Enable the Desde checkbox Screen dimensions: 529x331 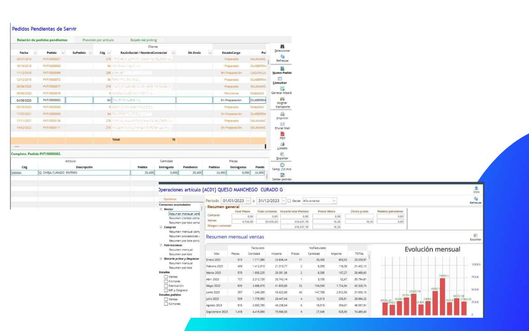[289, 201]
